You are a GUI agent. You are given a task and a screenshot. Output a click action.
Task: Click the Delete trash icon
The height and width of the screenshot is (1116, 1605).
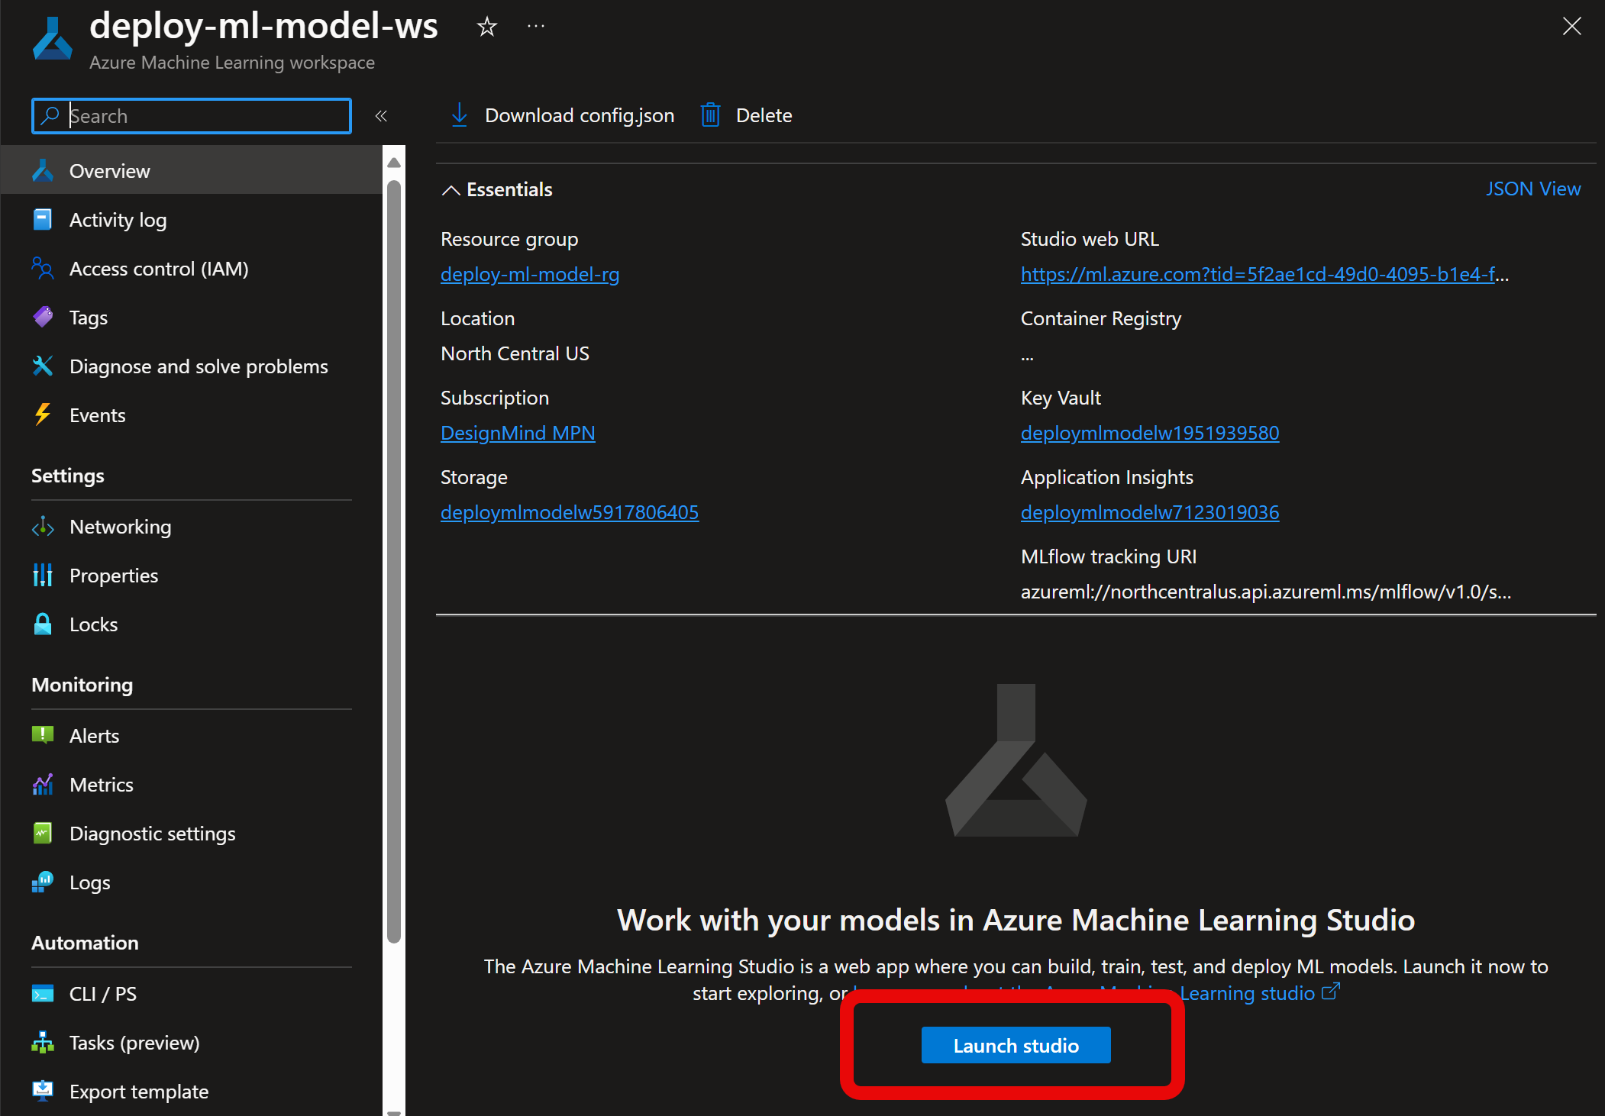click(710, 115)
